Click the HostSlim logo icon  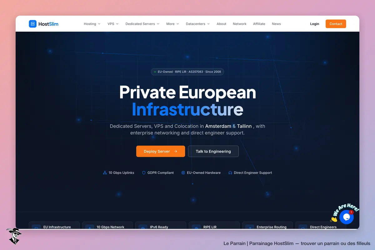(32, 24)
